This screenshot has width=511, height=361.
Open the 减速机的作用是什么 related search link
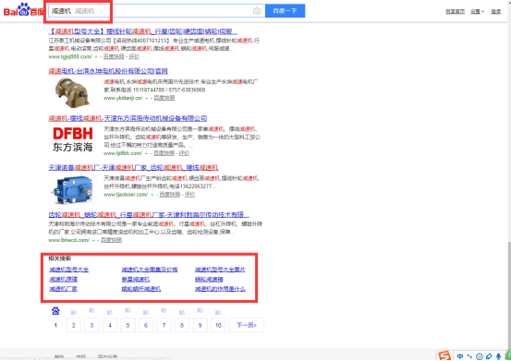pyautogui.click(x=220, y=289)
